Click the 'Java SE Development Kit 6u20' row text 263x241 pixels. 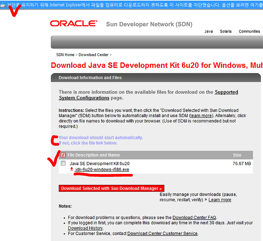pyautogui.click(x=99, y=163)
